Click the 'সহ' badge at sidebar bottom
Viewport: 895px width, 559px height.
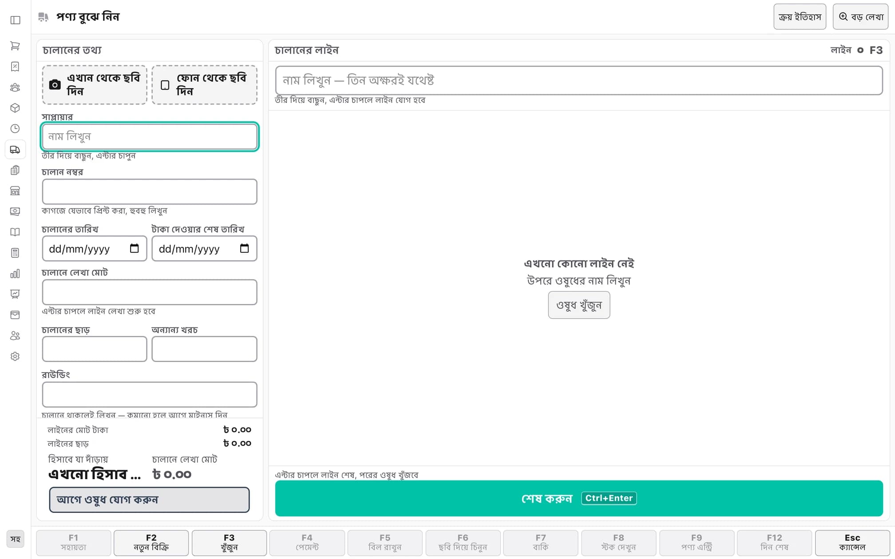(x=16, y=539)
